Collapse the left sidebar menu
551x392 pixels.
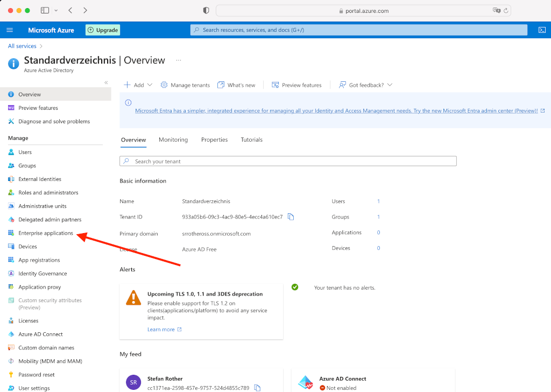[x=106, y=82]
